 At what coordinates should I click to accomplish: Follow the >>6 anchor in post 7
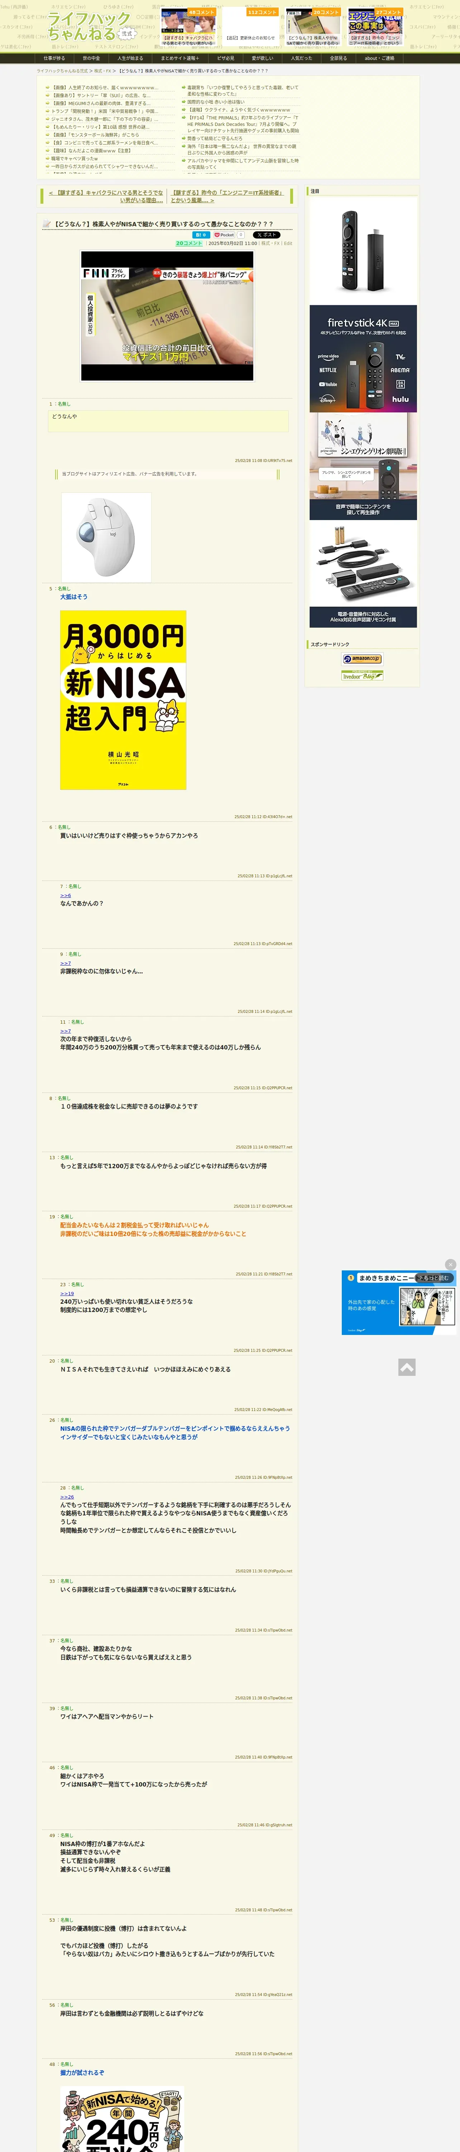point(65,895)
